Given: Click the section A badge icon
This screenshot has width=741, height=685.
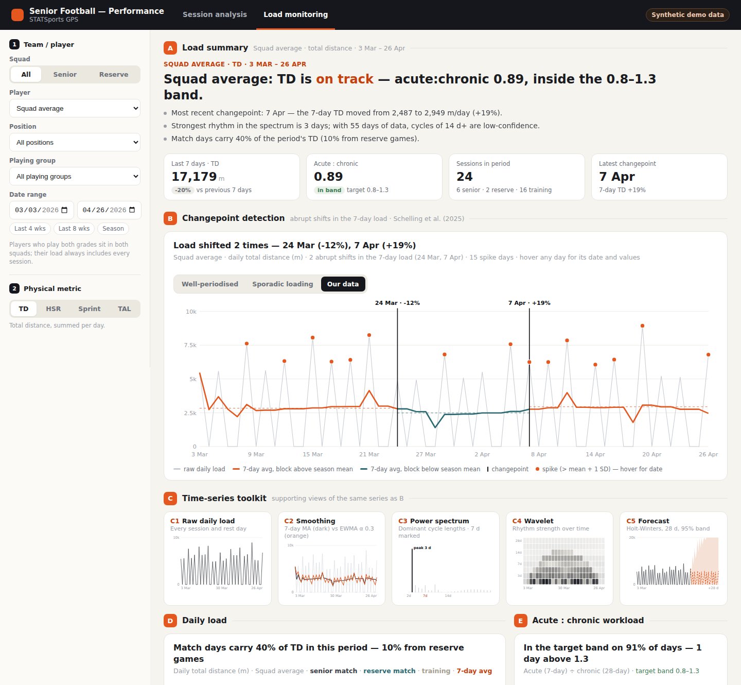Looking at the screenshot, I should (170, 48).
